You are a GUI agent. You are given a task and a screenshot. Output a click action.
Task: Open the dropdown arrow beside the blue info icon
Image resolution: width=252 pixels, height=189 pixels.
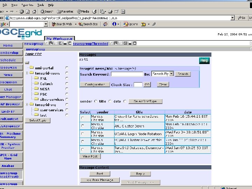(x=118, y=24)
